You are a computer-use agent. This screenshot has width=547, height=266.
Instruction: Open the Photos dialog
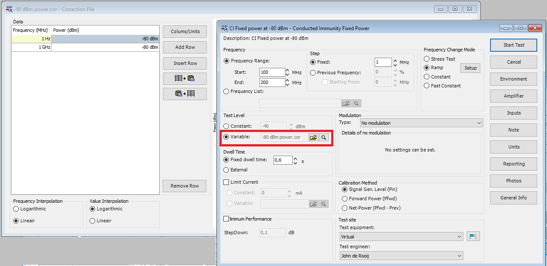pos(514,181)
